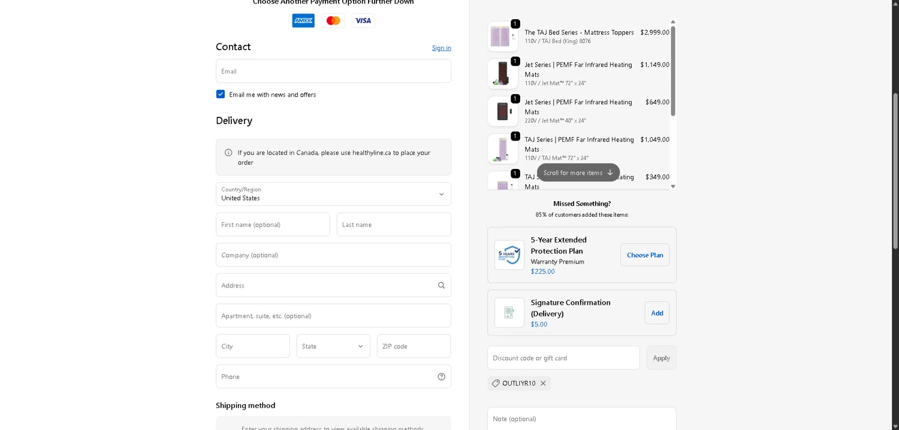The width and height of the screenshot is (899, 430).
Task: Click the Choose Plan button
Action: click(x=645, y=255)
